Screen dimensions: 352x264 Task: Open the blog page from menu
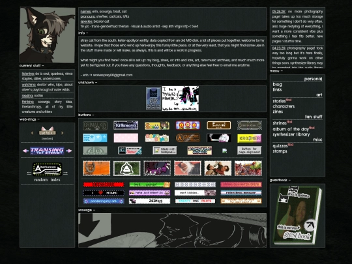[277, 84]
